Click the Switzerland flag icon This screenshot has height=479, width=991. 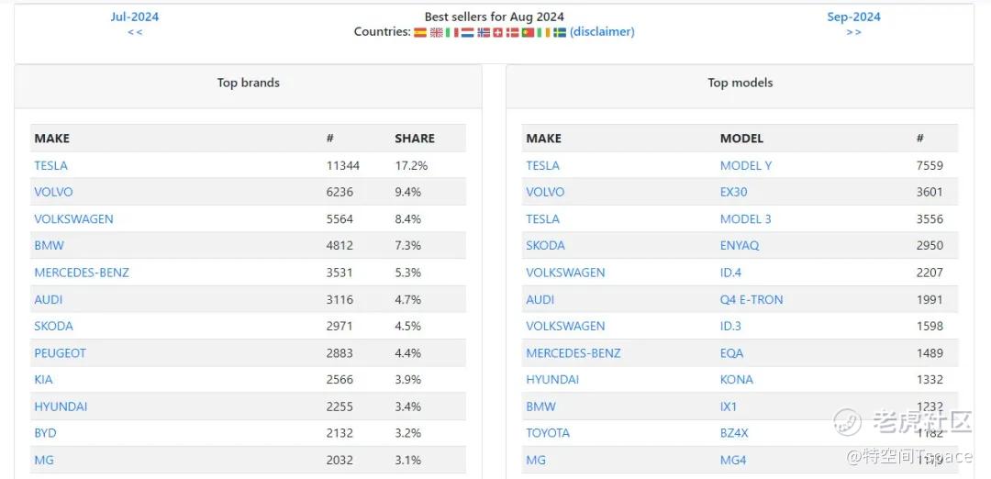tap(497, 32)
